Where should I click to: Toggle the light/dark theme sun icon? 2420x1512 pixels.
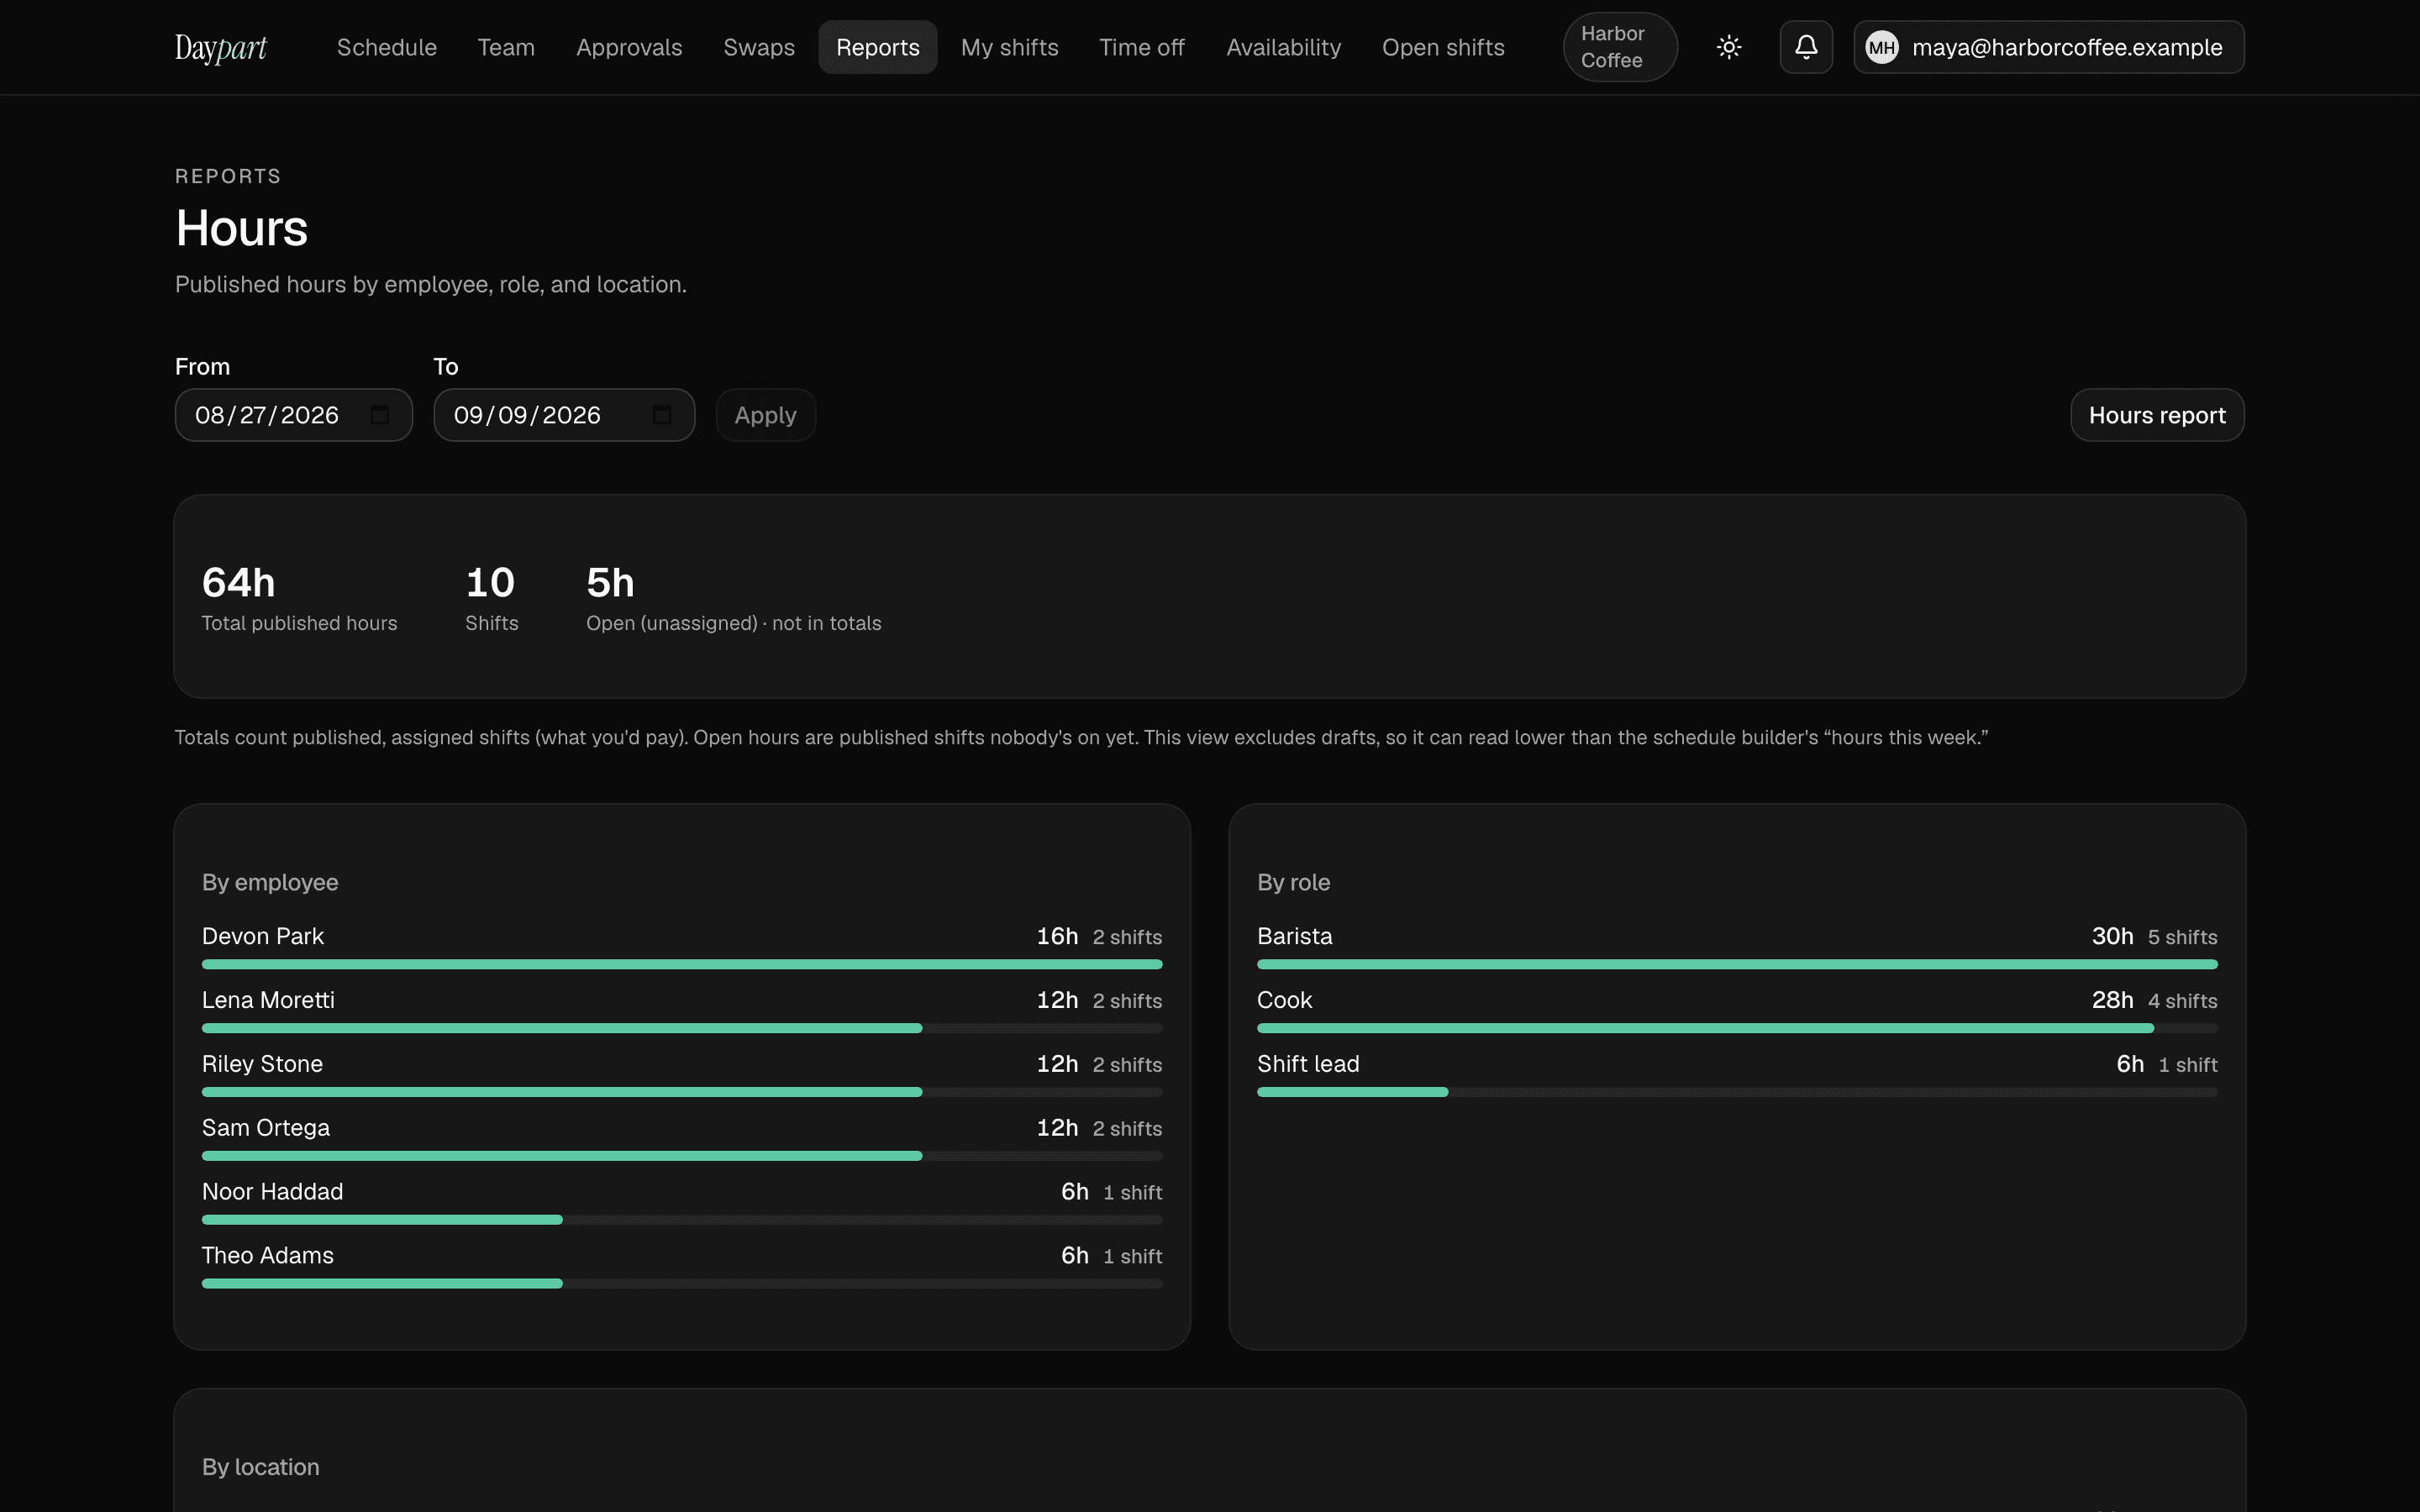click(x=1729, y=47)
